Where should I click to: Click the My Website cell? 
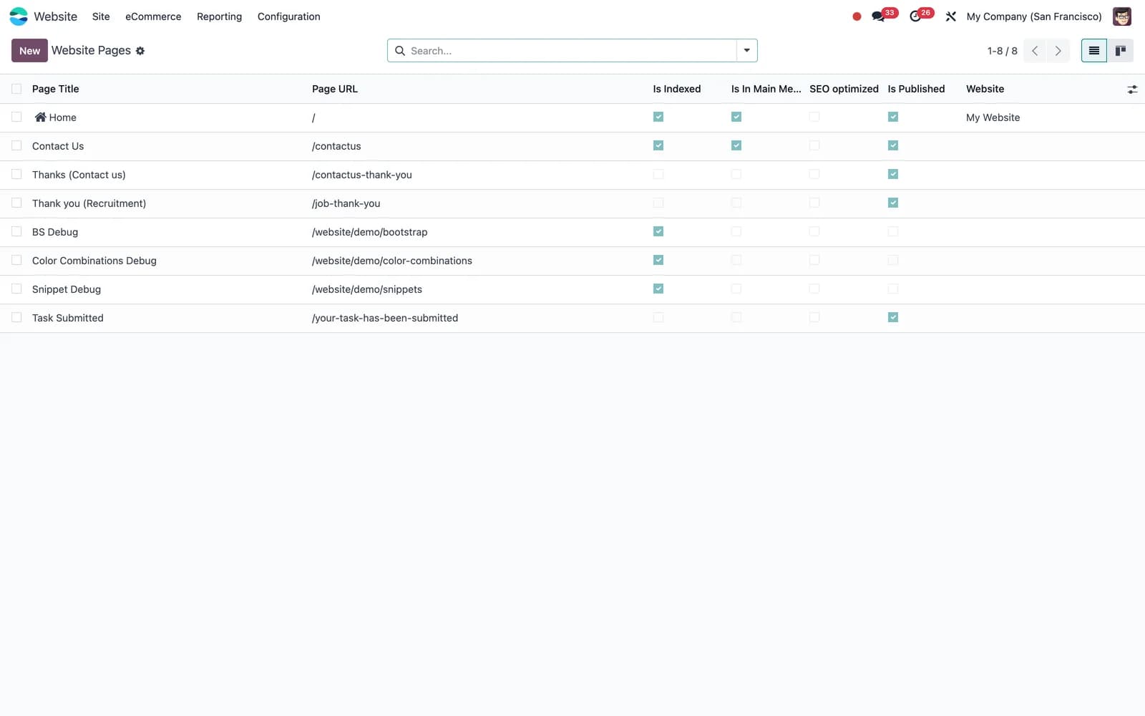coord(993,117)
